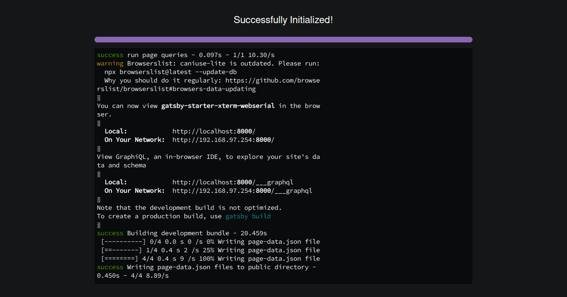Click the purple progress bar

(283, 40)
